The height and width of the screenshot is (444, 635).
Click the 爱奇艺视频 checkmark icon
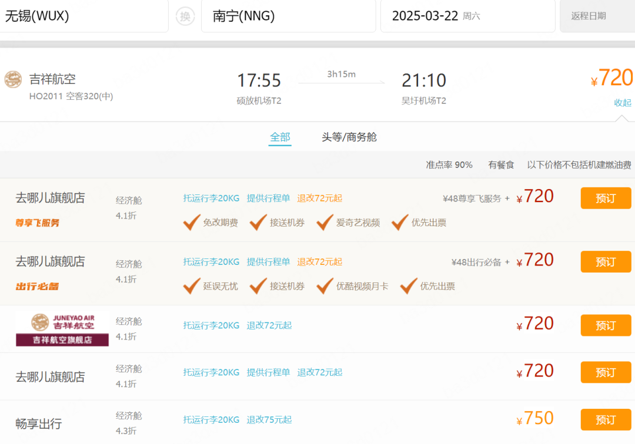click(x=325, y=223)
